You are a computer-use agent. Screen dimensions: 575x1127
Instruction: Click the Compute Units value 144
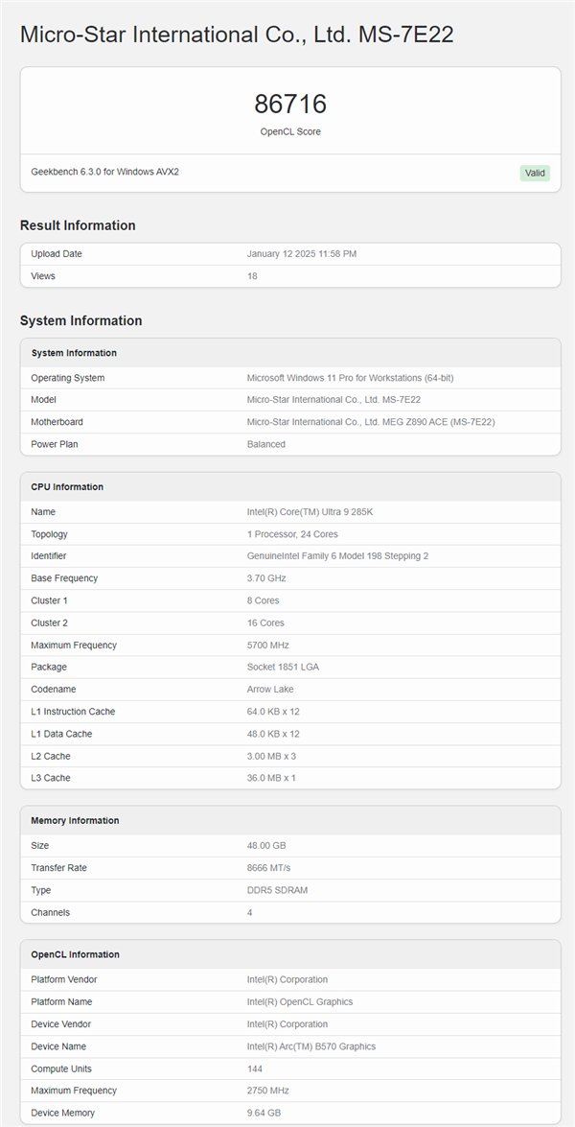click(256, 1068)
